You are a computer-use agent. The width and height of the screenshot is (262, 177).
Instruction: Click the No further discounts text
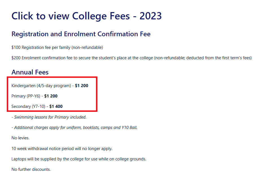tap(31, 169)
